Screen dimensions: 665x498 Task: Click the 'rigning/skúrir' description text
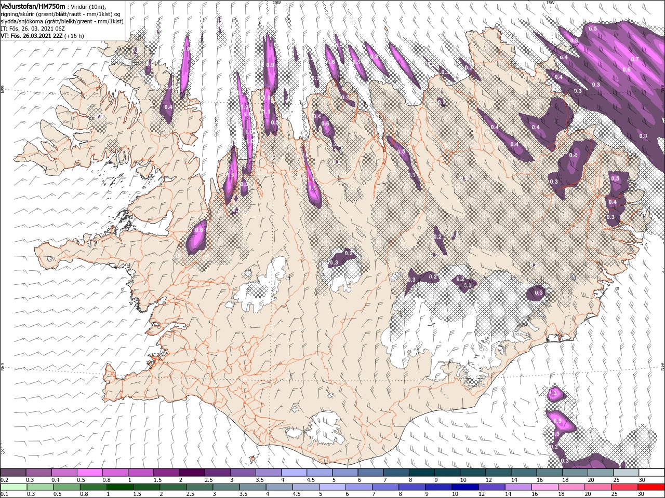(18, 14)
